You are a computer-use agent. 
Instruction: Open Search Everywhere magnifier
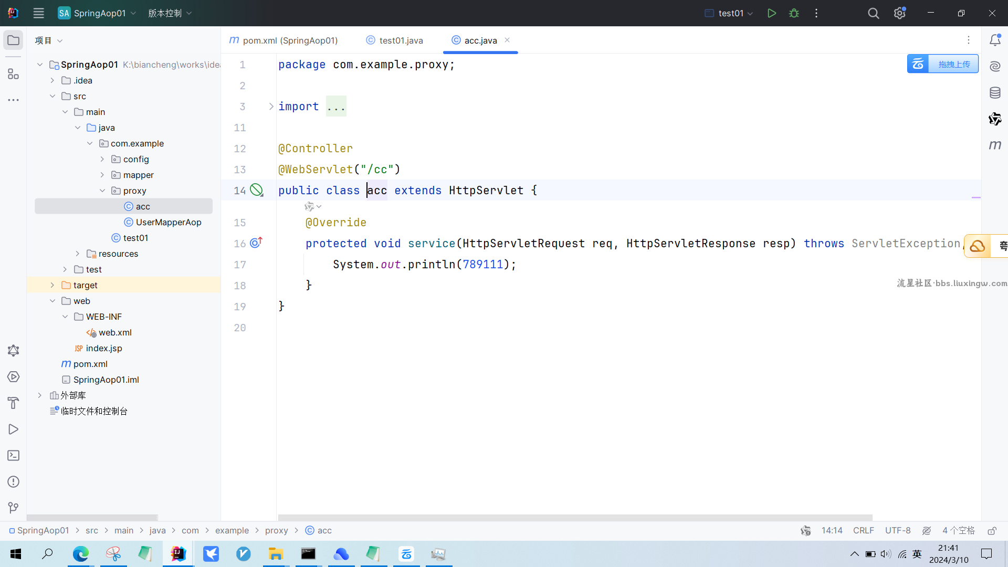point(873,13)
